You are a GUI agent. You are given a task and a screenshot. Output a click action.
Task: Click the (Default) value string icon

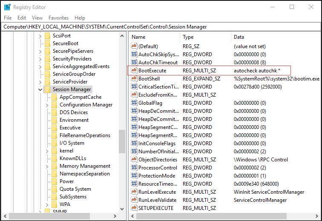[x=134, y=46]
